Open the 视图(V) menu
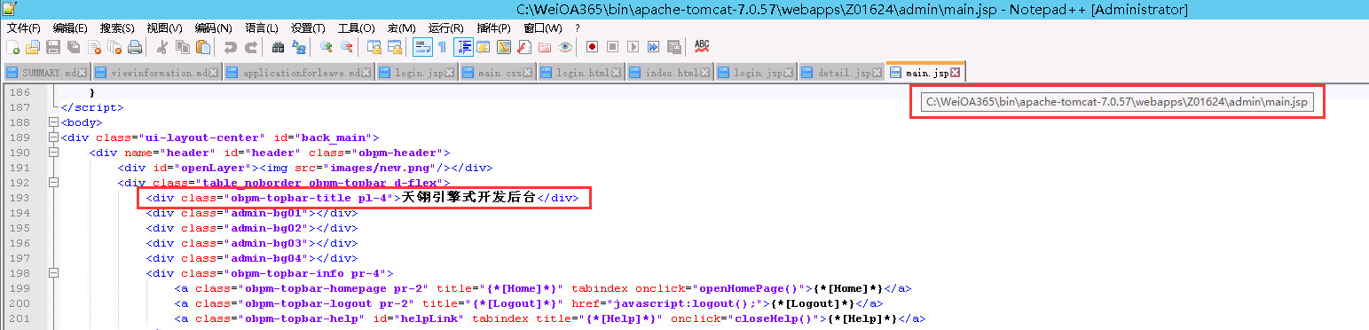This screenshot has width=1369, height=330. click(164, 28)
